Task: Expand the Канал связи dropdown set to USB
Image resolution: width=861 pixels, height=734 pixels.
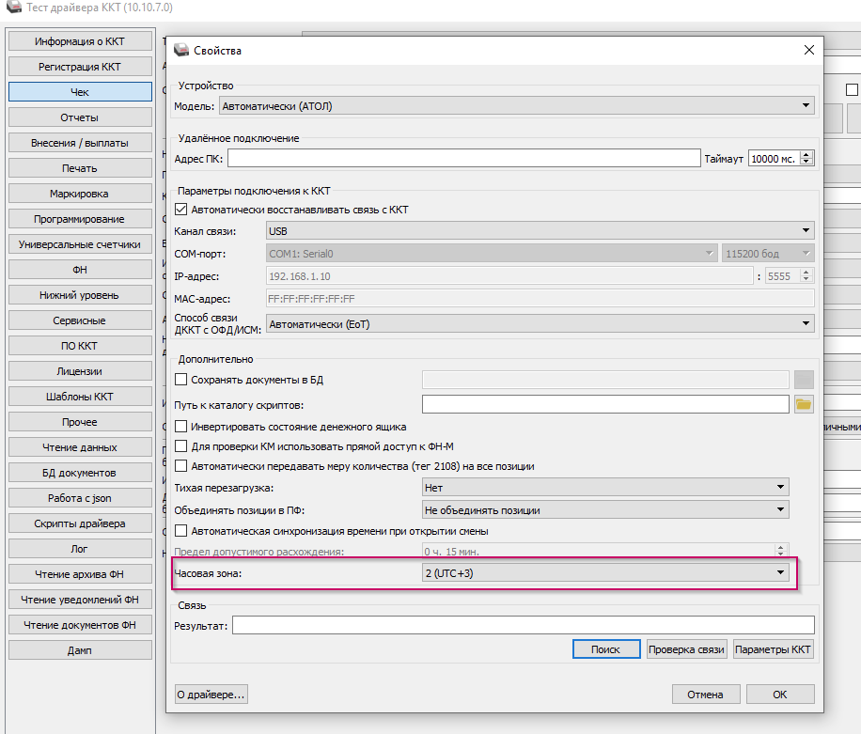Action: pyautogui.click(x=540, y=230)
